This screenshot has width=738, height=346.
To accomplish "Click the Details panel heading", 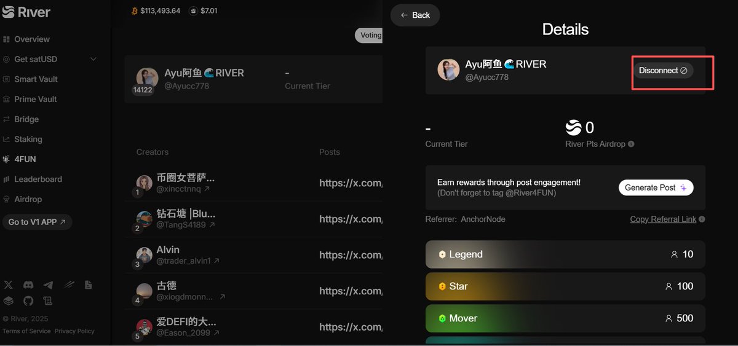I will (565, 29).
